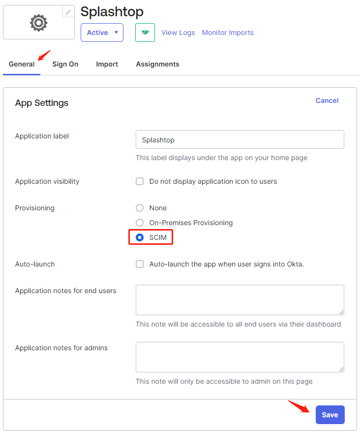The width and height of the screenshot is (360, 432).
Task: Open the Import tab
Action: point(107,64)
